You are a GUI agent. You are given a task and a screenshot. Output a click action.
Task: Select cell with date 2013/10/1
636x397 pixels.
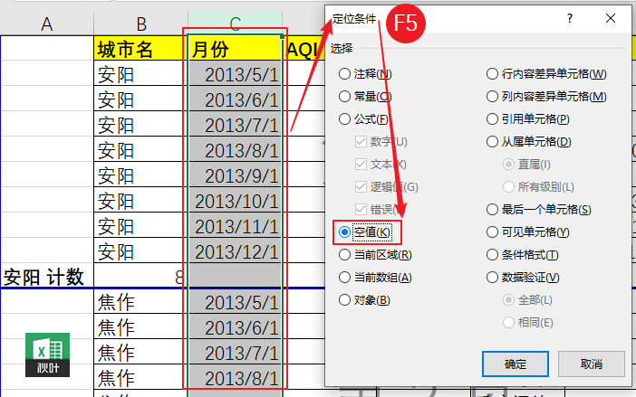click(236, 200)
